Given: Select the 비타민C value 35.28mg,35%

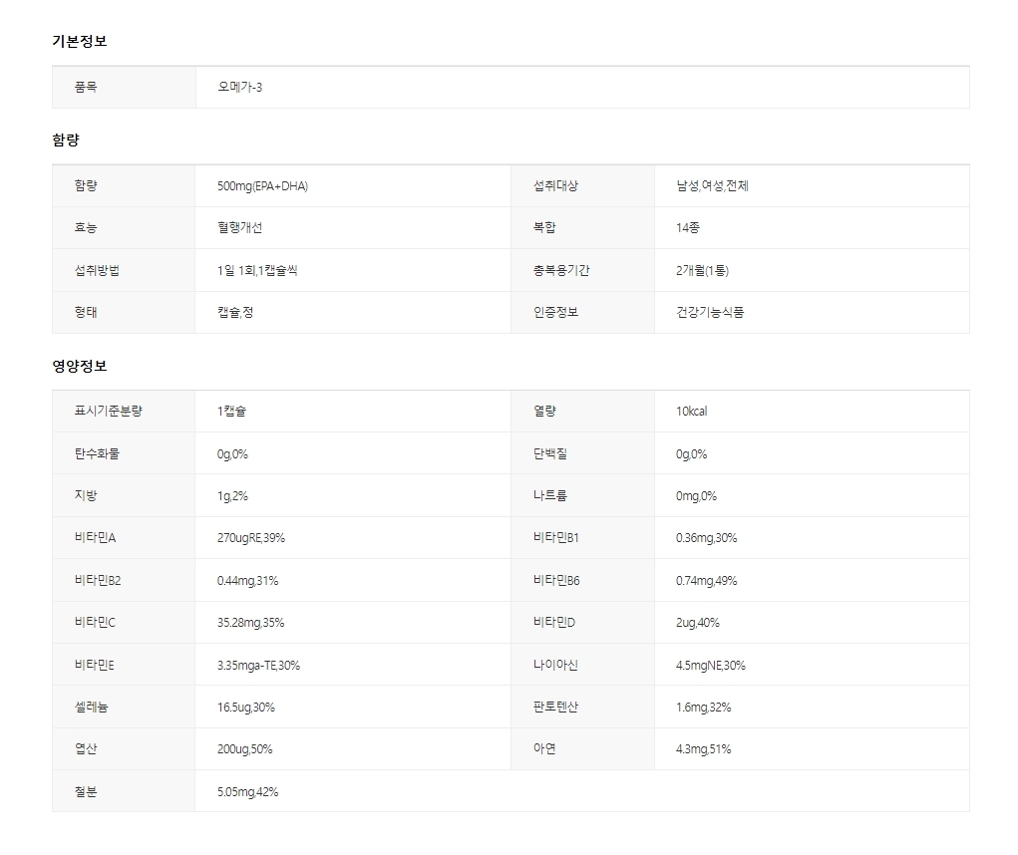Looking at the screenshot, I should click(x=250, y=623).
